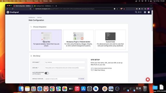Open Control Center in the menu bar
Screen dimensions: 166x93
[151, 1]
